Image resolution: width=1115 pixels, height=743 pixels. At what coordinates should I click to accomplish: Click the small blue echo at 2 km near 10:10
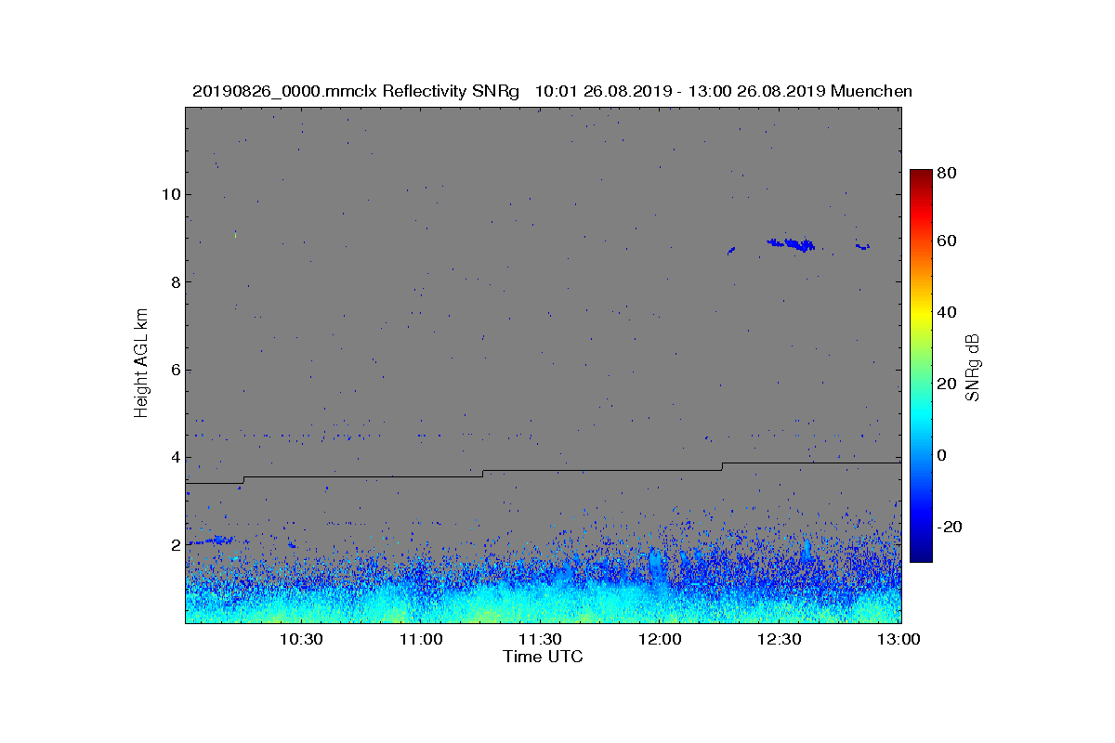213,540
